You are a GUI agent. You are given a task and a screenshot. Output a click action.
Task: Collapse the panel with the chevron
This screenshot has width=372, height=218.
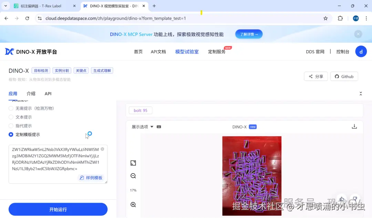tap(361, 93)
